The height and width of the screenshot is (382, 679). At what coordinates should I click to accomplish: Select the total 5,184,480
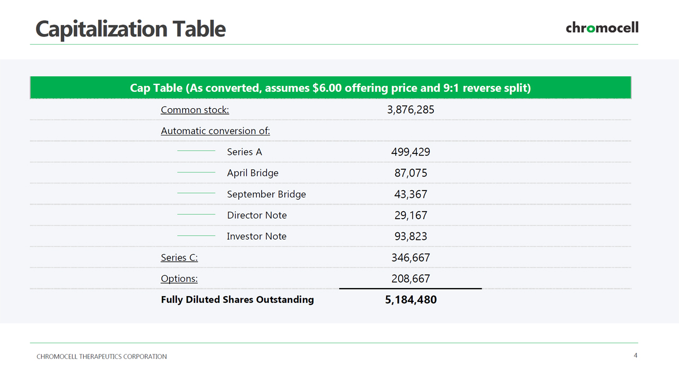coord(411,300)
